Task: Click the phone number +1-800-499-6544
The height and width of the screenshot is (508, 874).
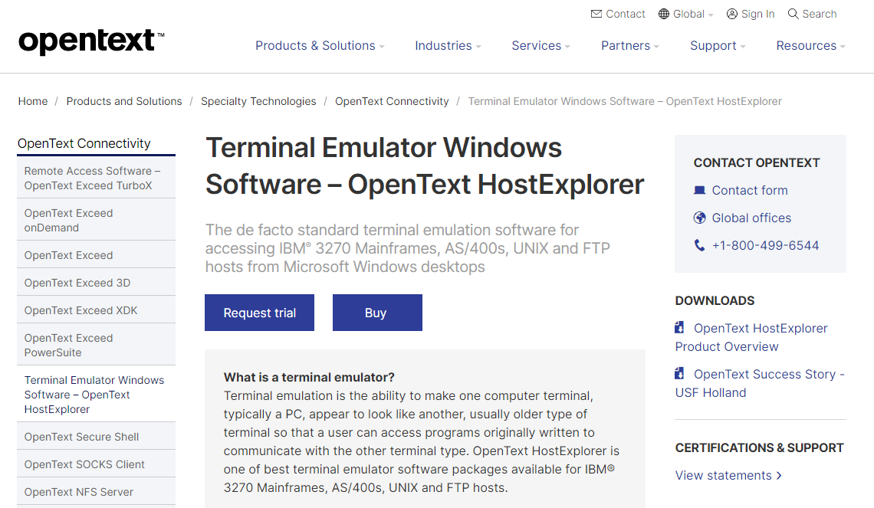Action: [765, 246]
